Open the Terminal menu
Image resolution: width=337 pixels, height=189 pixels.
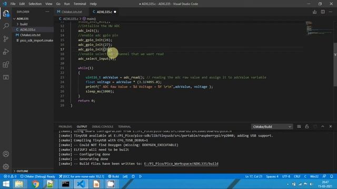80,4
